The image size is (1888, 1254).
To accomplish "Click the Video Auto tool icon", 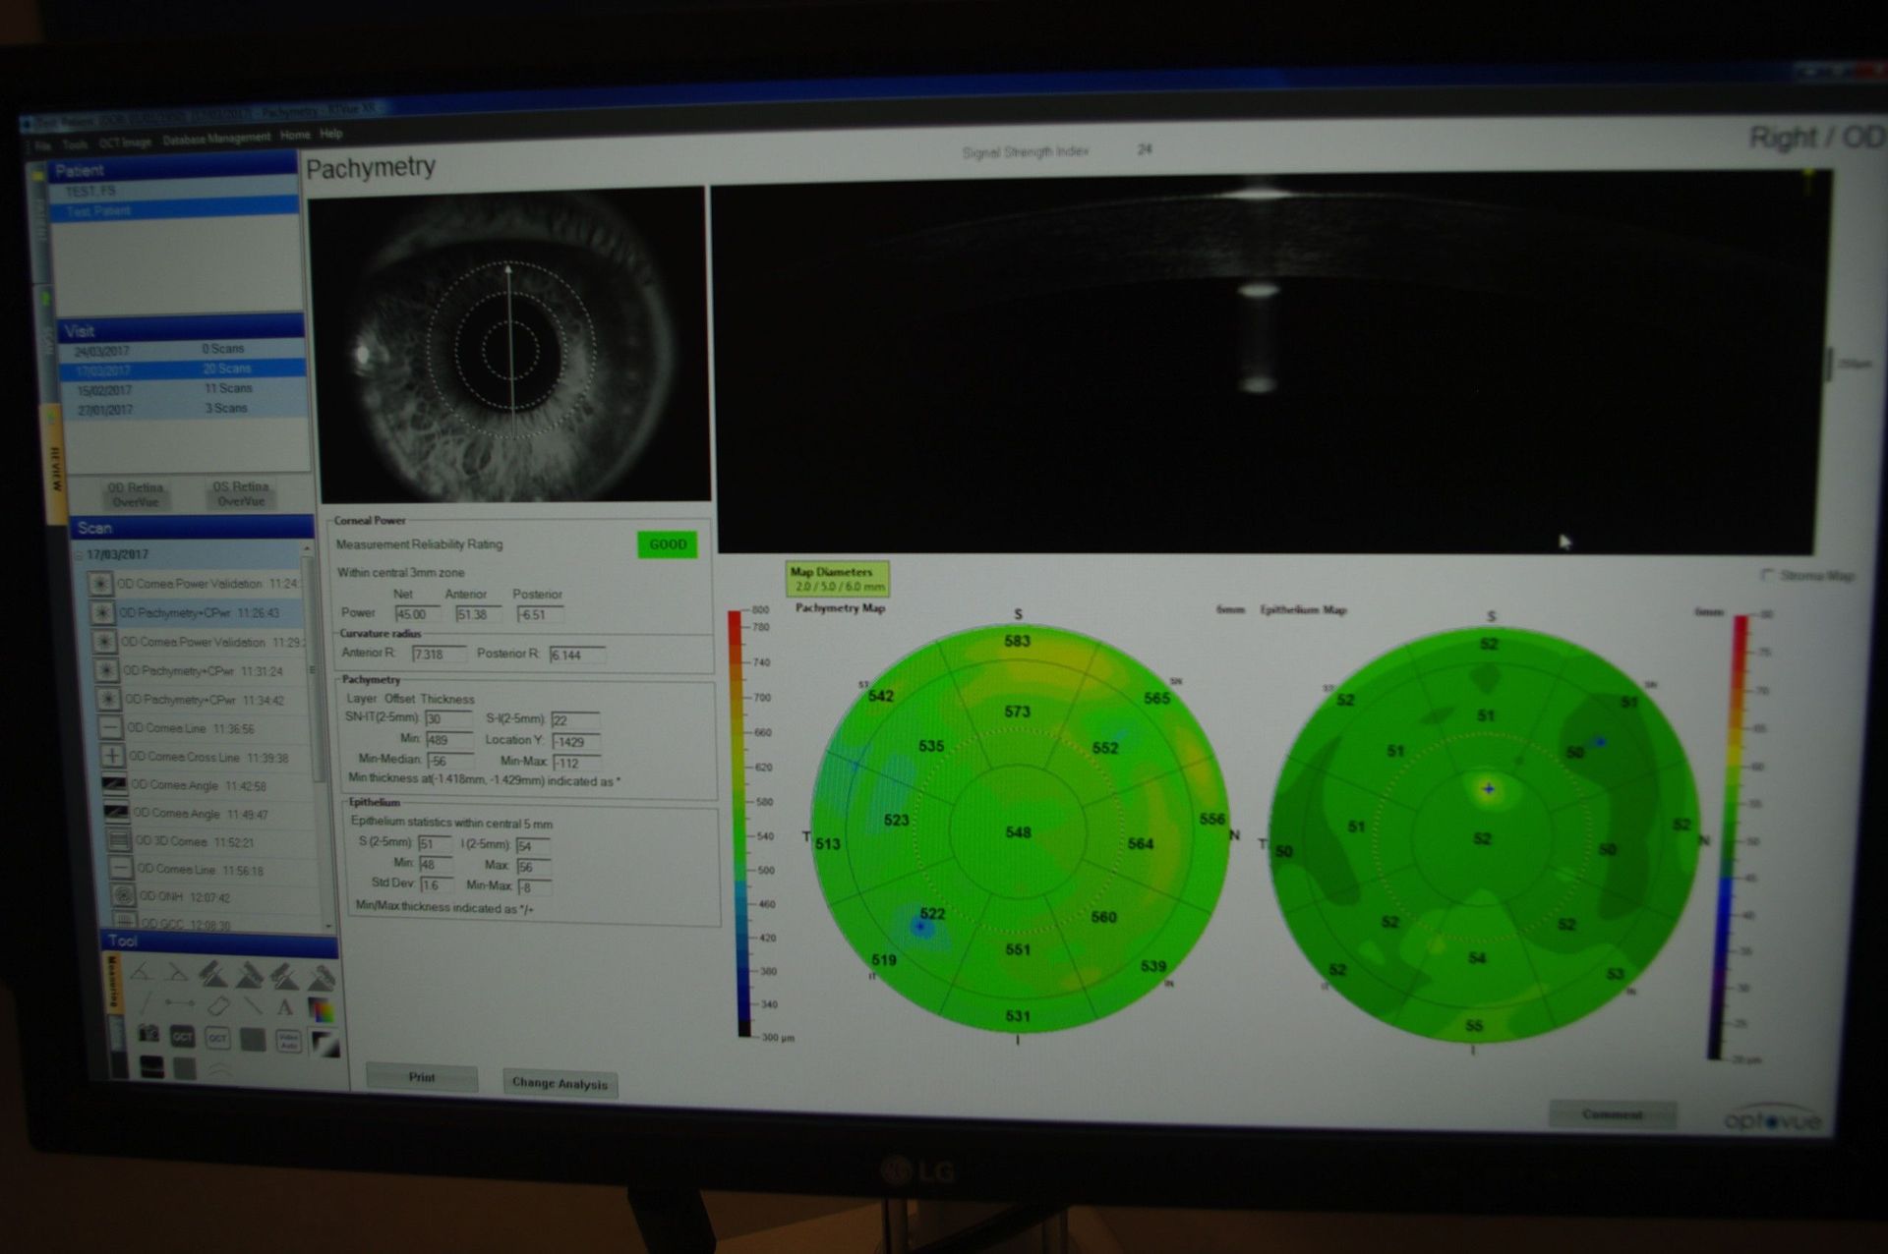I will pyautogui.click(x=288, y=1041).
